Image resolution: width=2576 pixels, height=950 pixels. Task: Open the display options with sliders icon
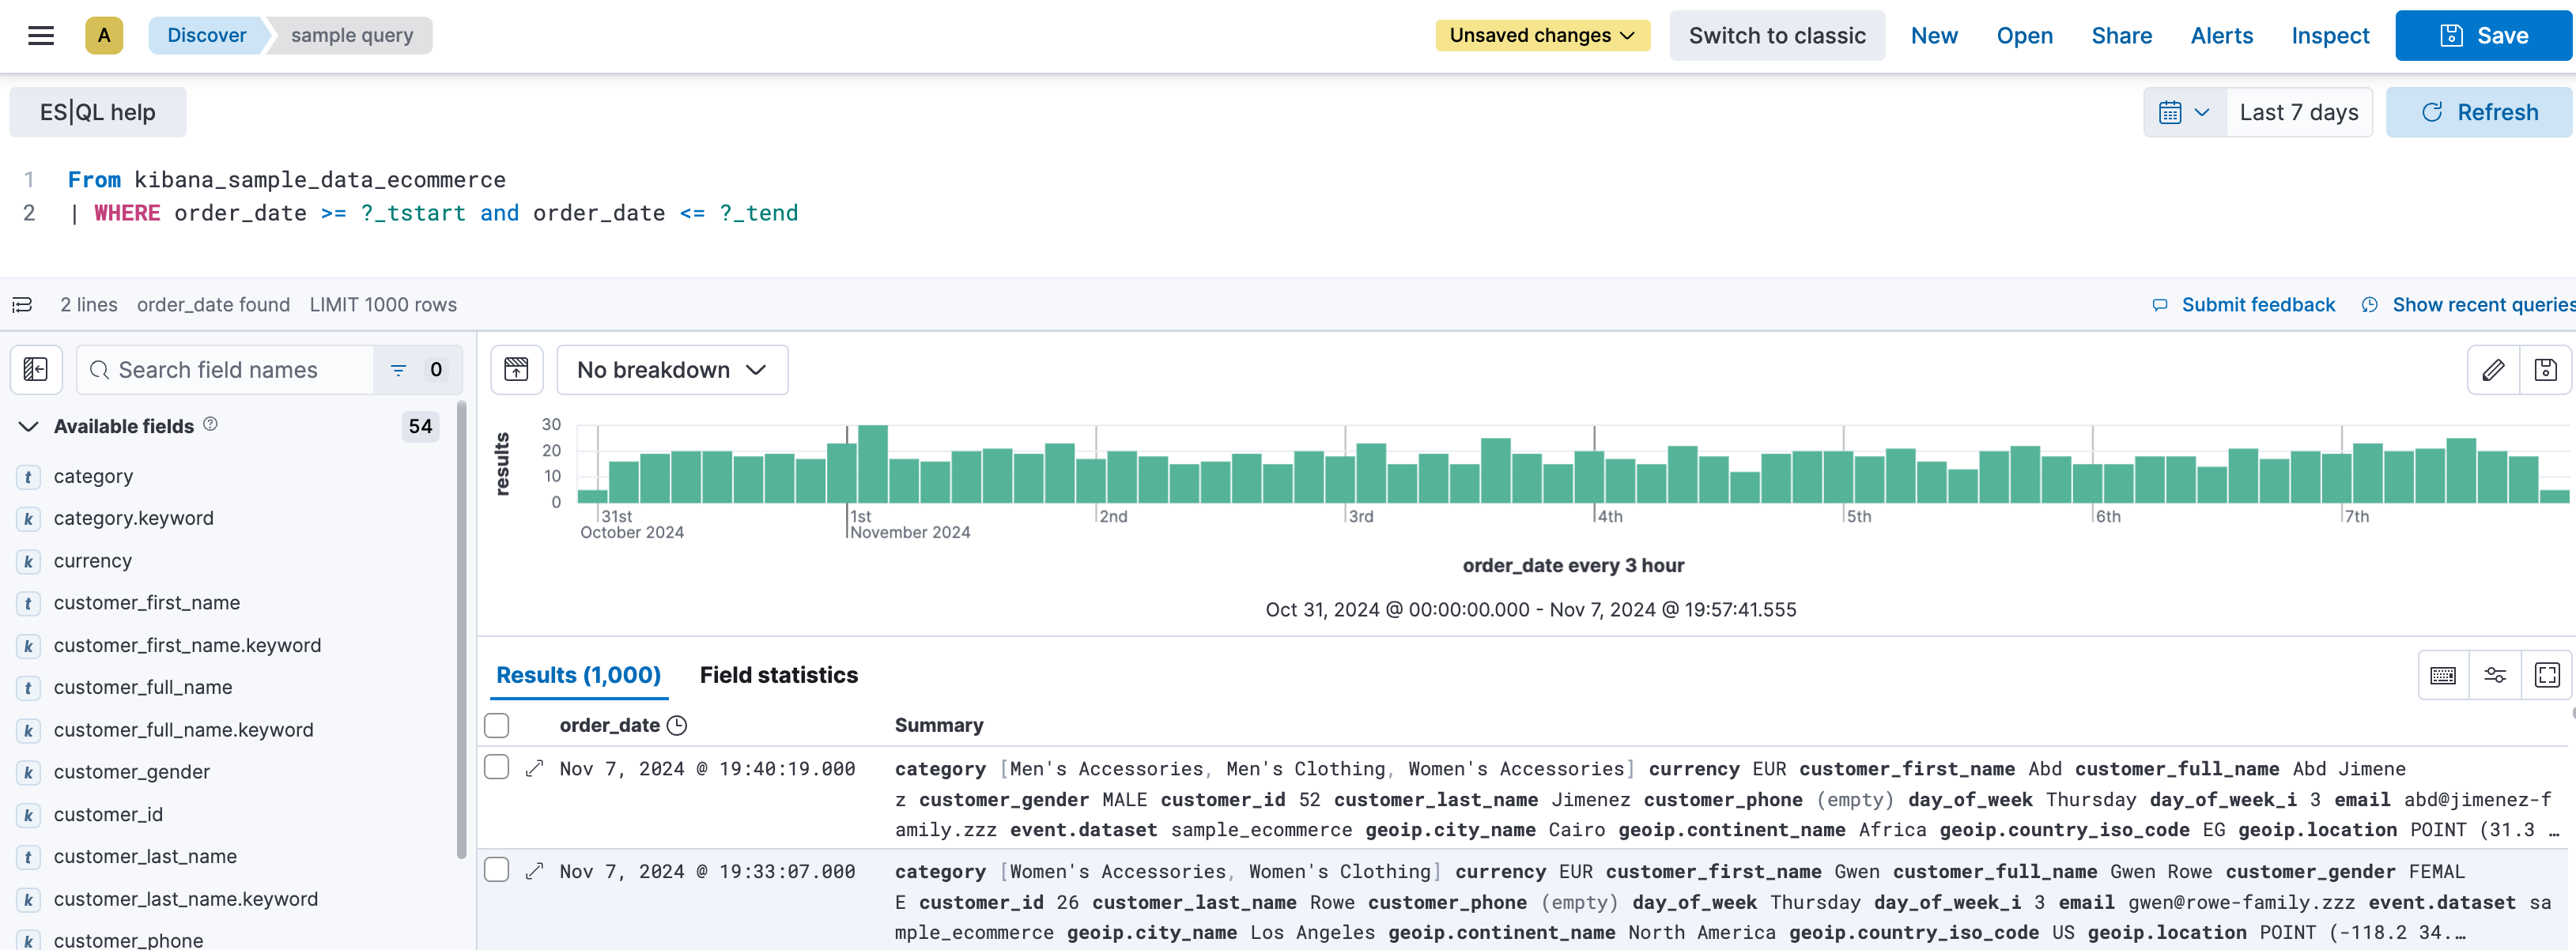[2495, 675]
